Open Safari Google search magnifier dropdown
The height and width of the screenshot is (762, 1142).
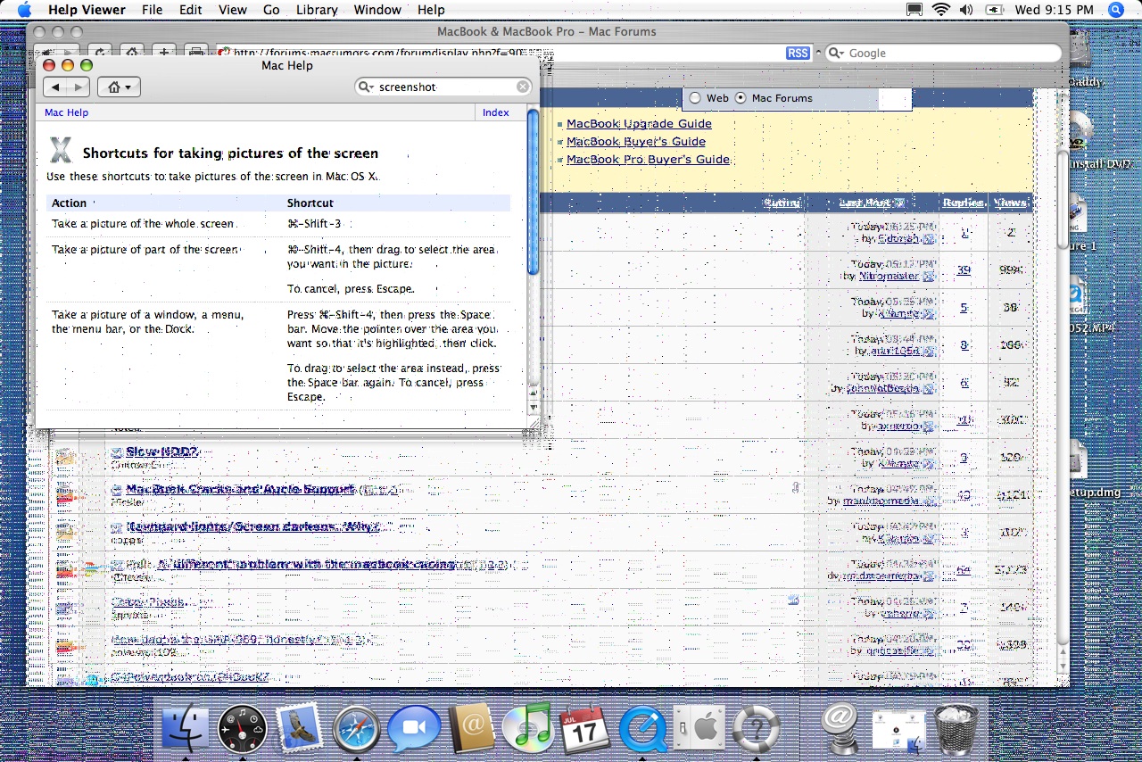tap(836, 54)
